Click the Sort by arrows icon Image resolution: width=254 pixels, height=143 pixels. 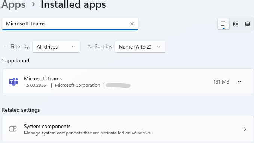tap(90, 46)
